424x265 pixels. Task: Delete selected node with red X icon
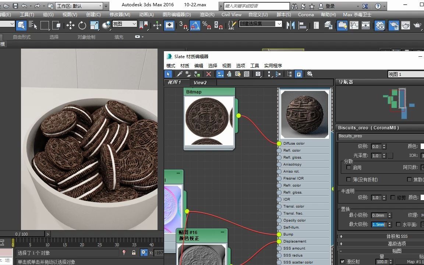point(209,74)
